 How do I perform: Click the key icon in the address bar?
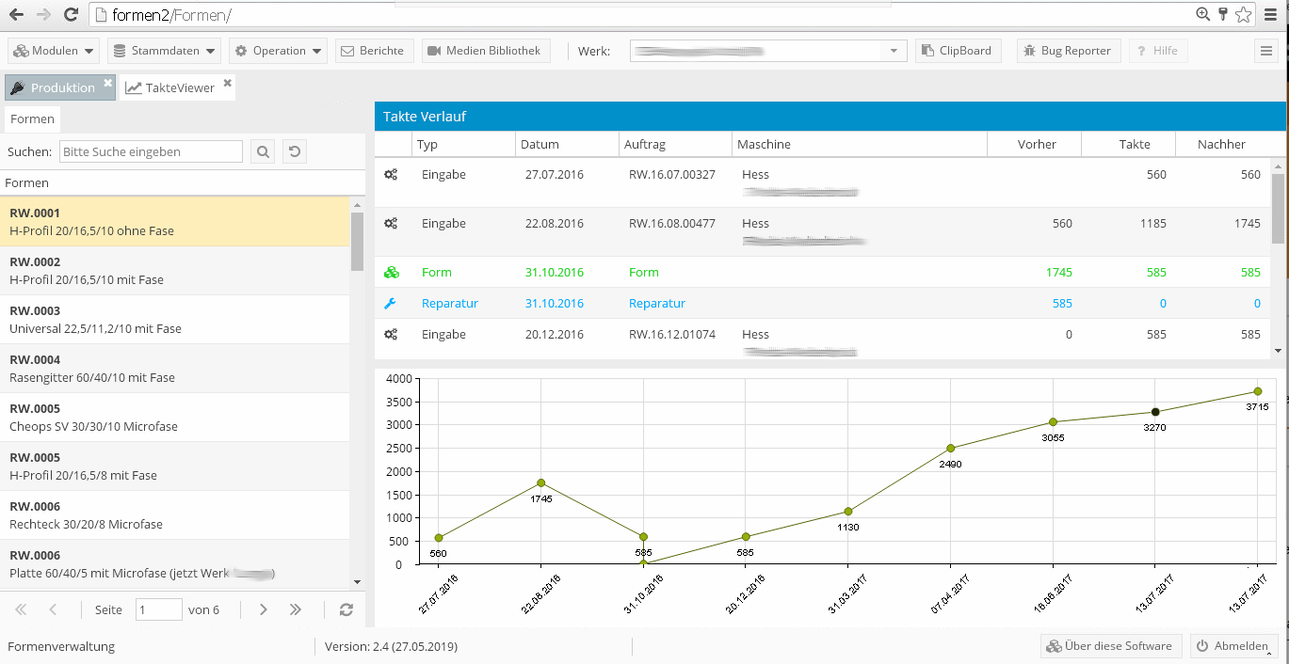1223,14
